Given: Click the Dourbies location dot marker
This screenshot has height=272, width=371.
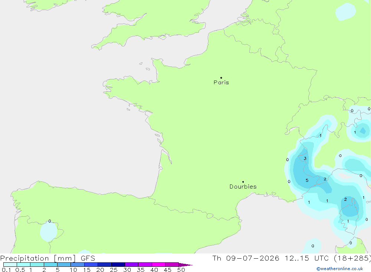Looking at the screenshot, I should pyautogui.click(x=243, y=182).
